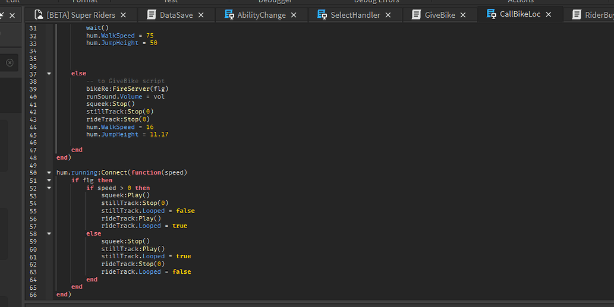Click line number 39 in the gutter
The image size is (614, 307).
(x=33, y=89)
